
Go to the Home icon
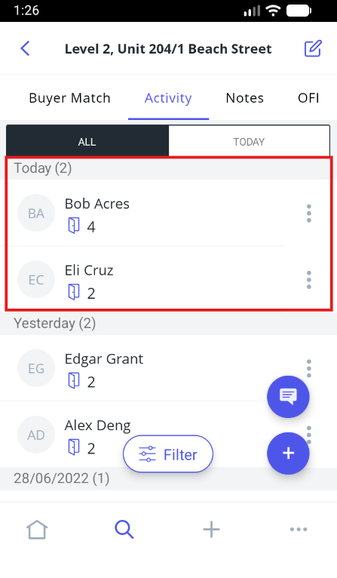tap(37, 530)
